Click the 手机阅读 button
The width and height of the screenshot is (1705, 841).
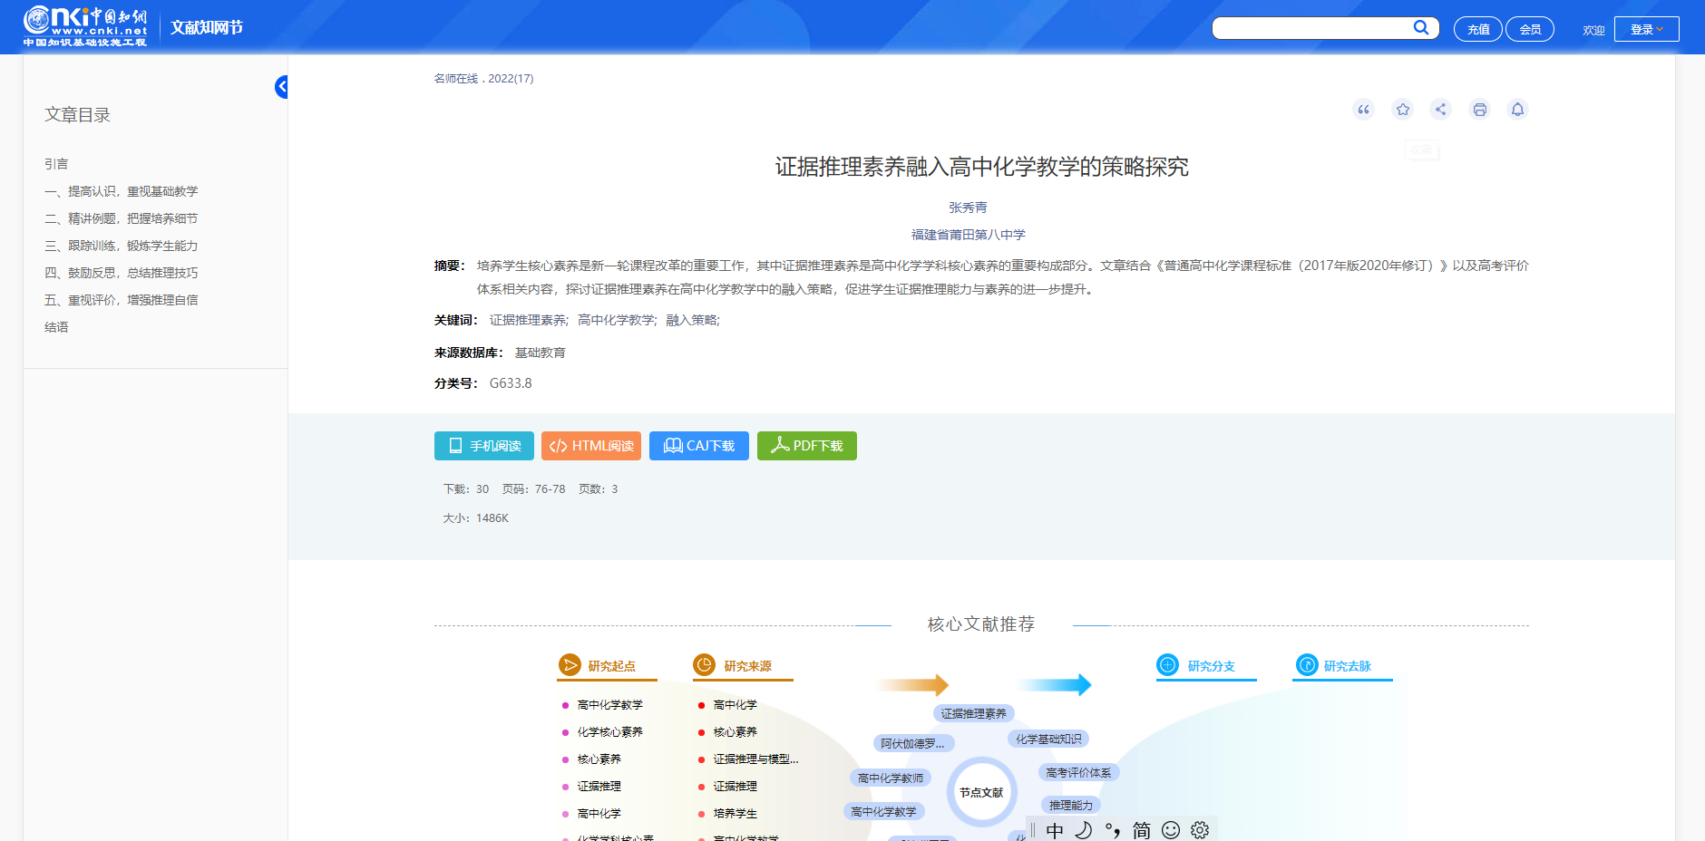[484, 446]
